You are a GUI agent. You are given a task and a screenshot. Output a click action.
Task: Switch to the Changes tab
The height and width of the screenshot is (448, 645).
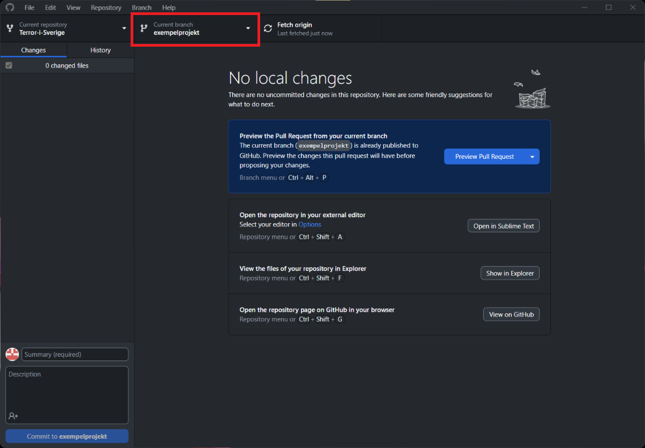[33, 50]
